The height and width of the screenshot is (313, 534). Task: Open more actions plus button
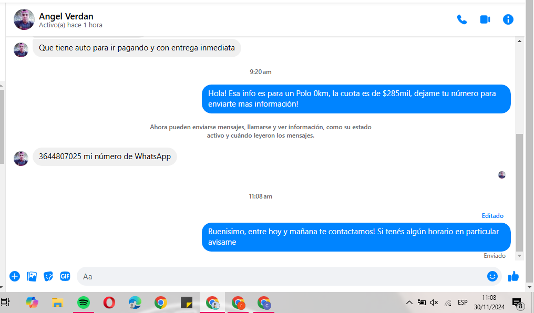(x=15, y=276)
